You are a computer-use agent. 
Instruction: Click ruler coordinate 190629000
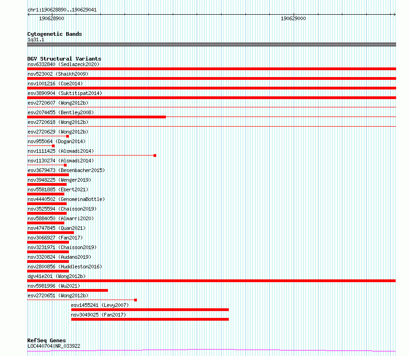click(293, 18)
